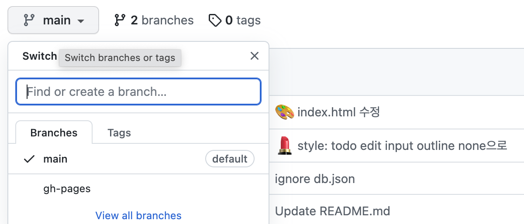Open the 'View all branches' link
The height and width of the screenshot is (224, 524).
[138, 215]
